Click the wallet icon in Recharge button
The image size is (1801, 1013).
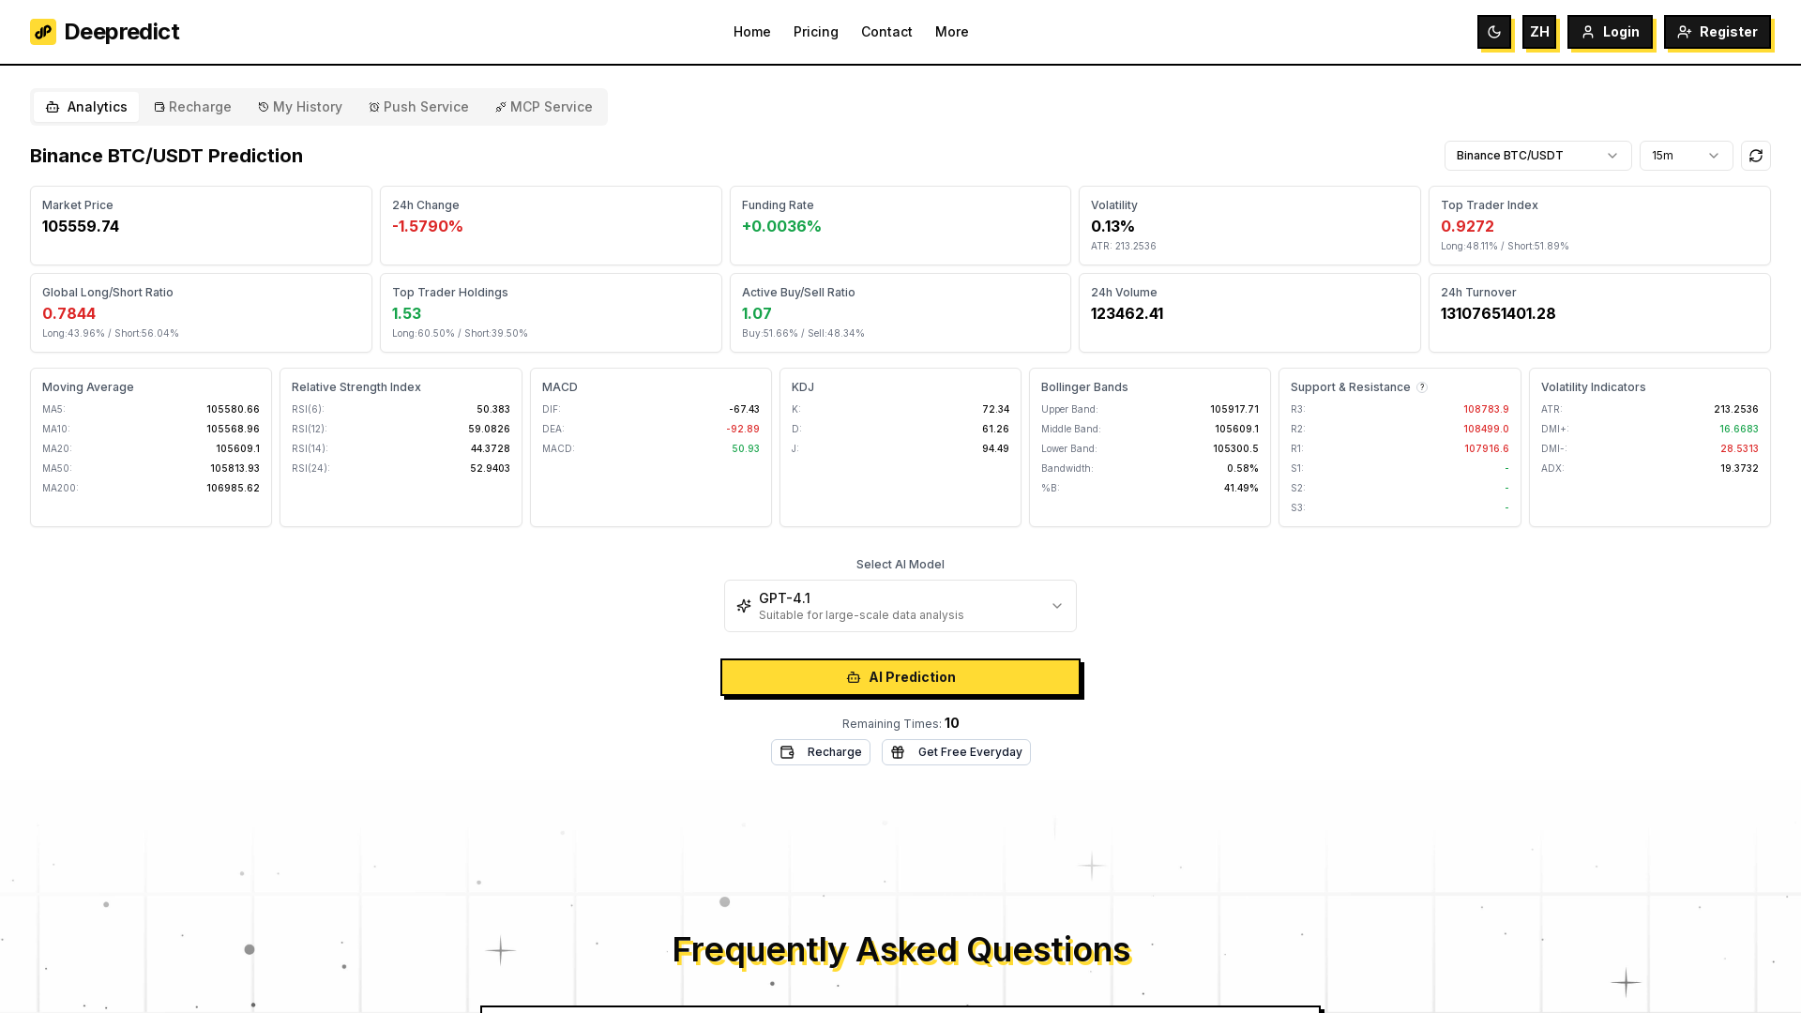[787, 752]
